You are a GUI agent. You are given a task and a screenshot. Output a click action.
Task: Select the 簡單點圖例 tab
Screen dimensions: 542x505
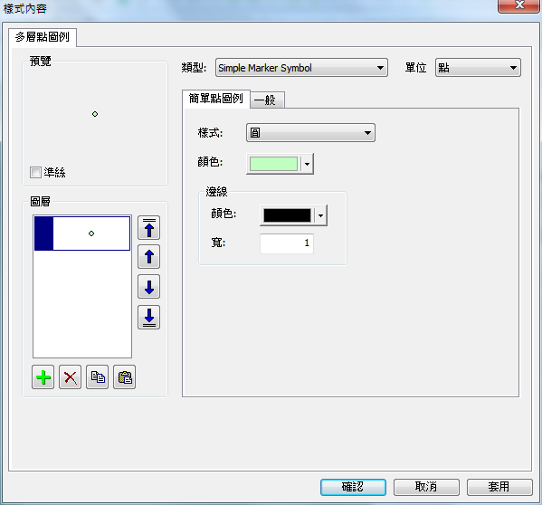coord(215,99)
